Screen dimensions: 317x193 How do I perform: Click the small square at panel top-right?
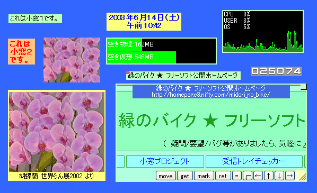point(303,87)
